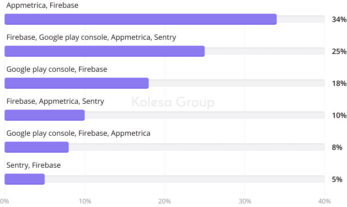The image size is (347, 207).
Task: Click the 30% axis tick label
Action: [x=245, y=201]
